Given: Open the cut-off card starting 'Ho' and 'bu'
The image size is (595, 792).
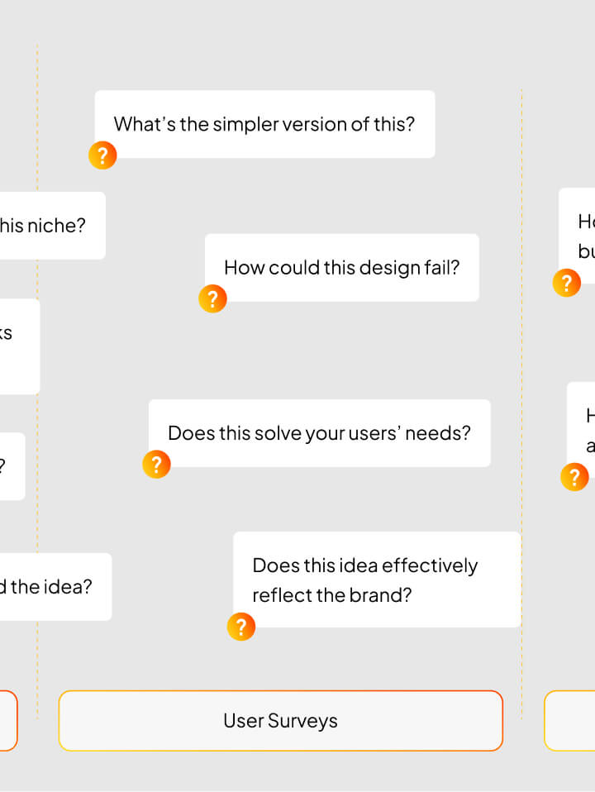Looking at the screenshot, I should pos(578,236).
